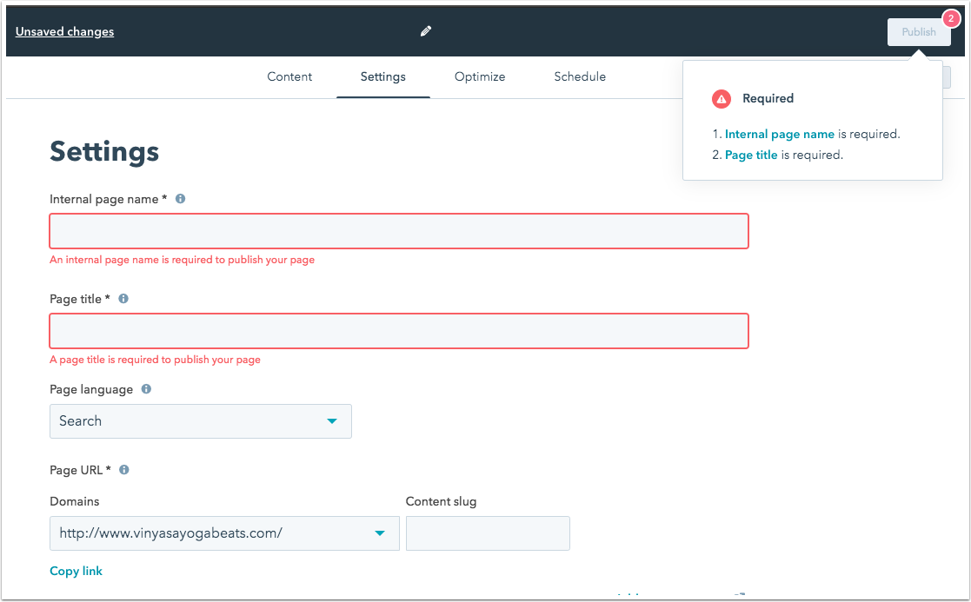Open info tooltip beside Page language
This screenshot has width=971, height=602.
[146, 388]
